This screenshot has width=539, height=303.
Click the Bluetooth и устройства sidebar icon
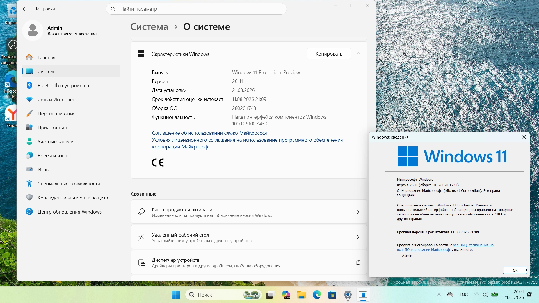click(29, 85)
